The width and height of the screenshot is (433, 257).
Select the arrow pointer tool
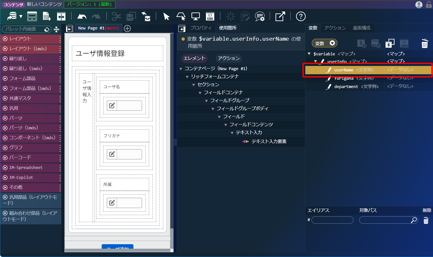pos(166,16)
